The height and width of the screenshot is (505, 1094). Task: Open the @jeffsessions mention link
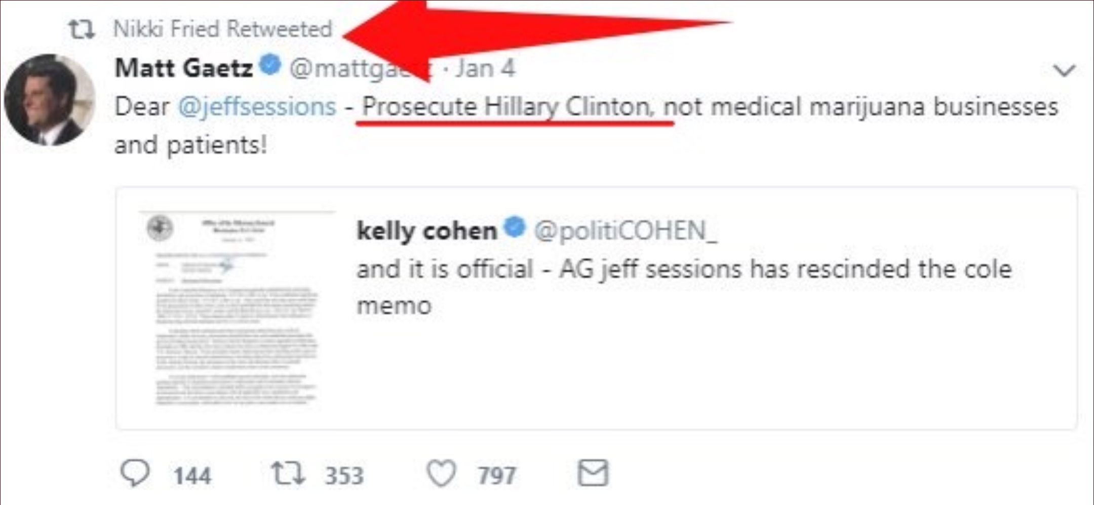257,107
